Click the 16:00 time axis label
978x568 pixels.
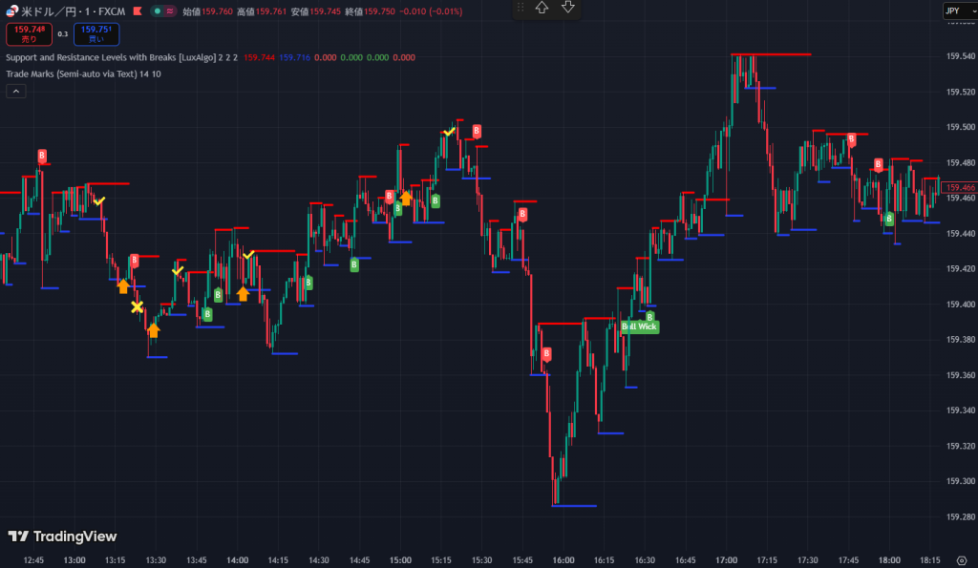[563, 560]
